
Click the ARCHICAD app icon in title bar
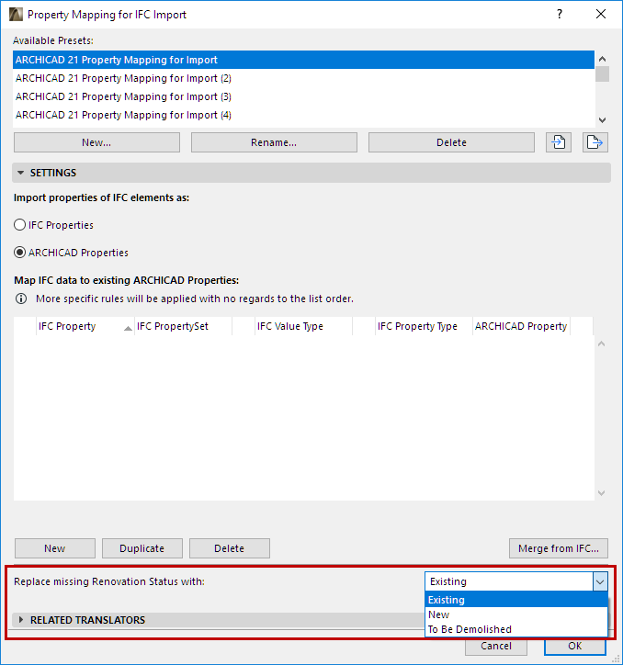16,15
